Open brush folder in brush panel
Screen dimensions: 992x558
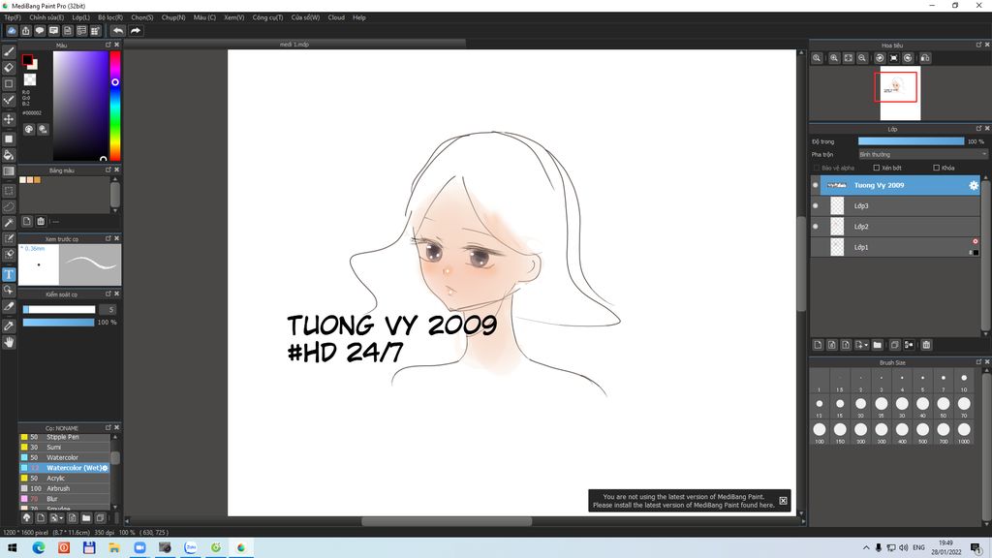coord(86,518)
